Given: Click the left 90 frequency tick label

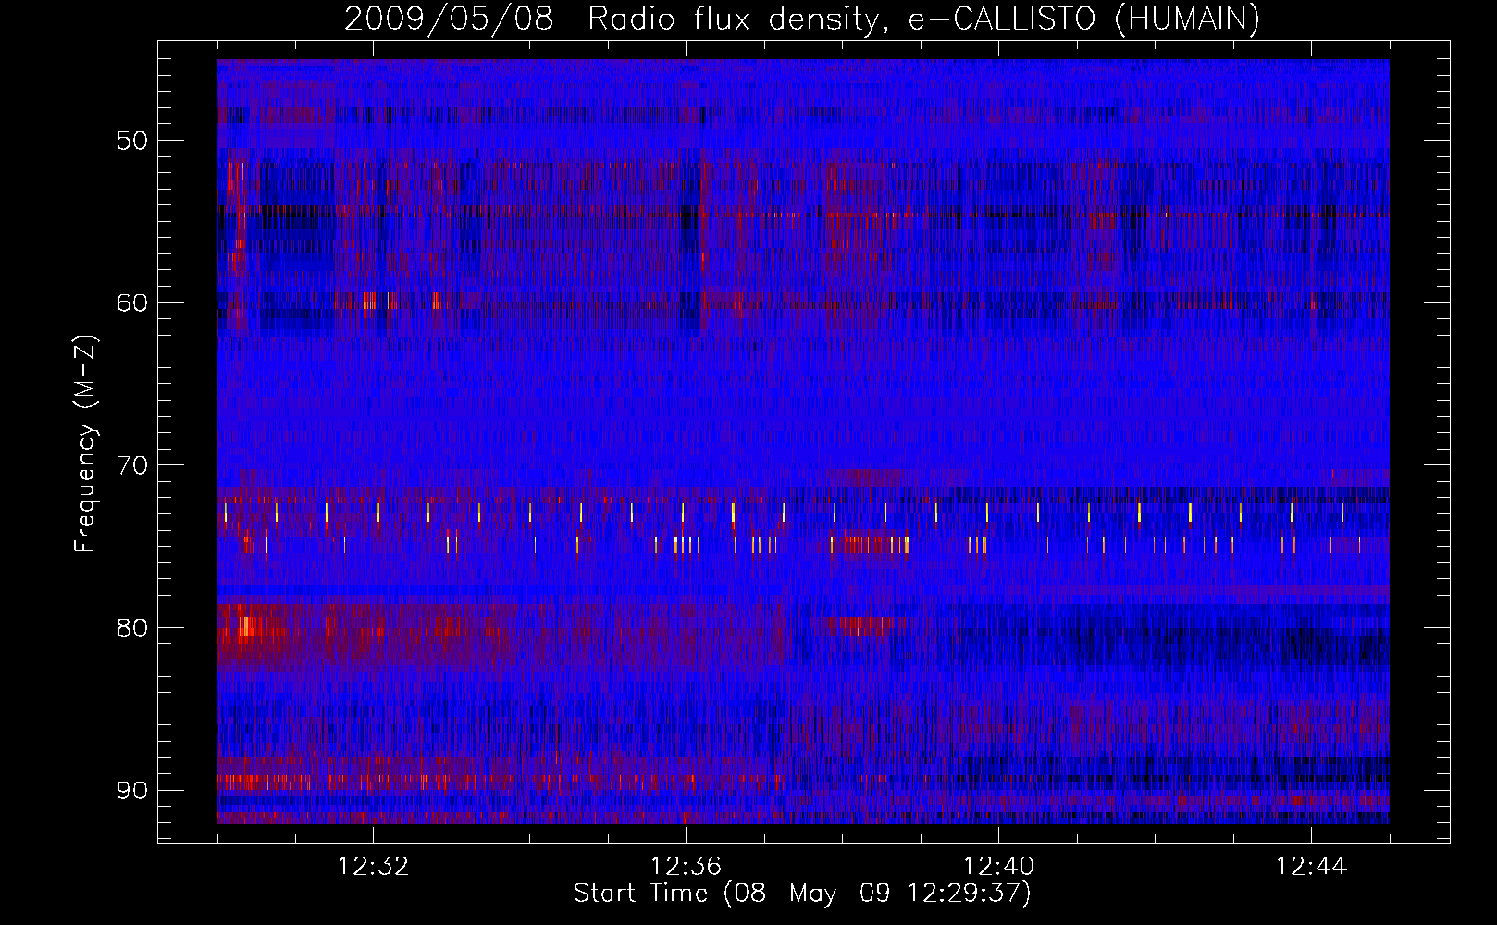Looking at the screenshot, I should [x=132, y=790].
